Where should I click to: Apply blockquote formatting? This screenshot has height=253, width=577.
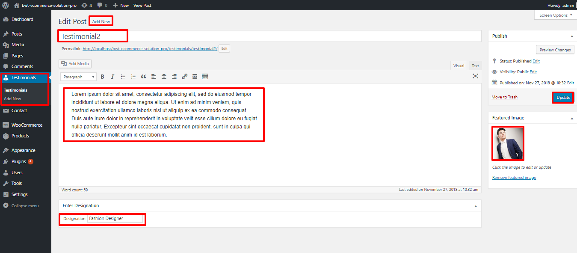tap(144, 77)
